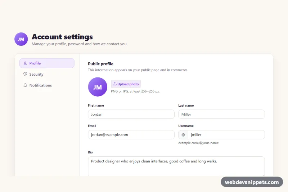The height and width of the screenshot is (192, 288).
Task: Click the @ prefix in Username field
Action: [x=183, y=135]
